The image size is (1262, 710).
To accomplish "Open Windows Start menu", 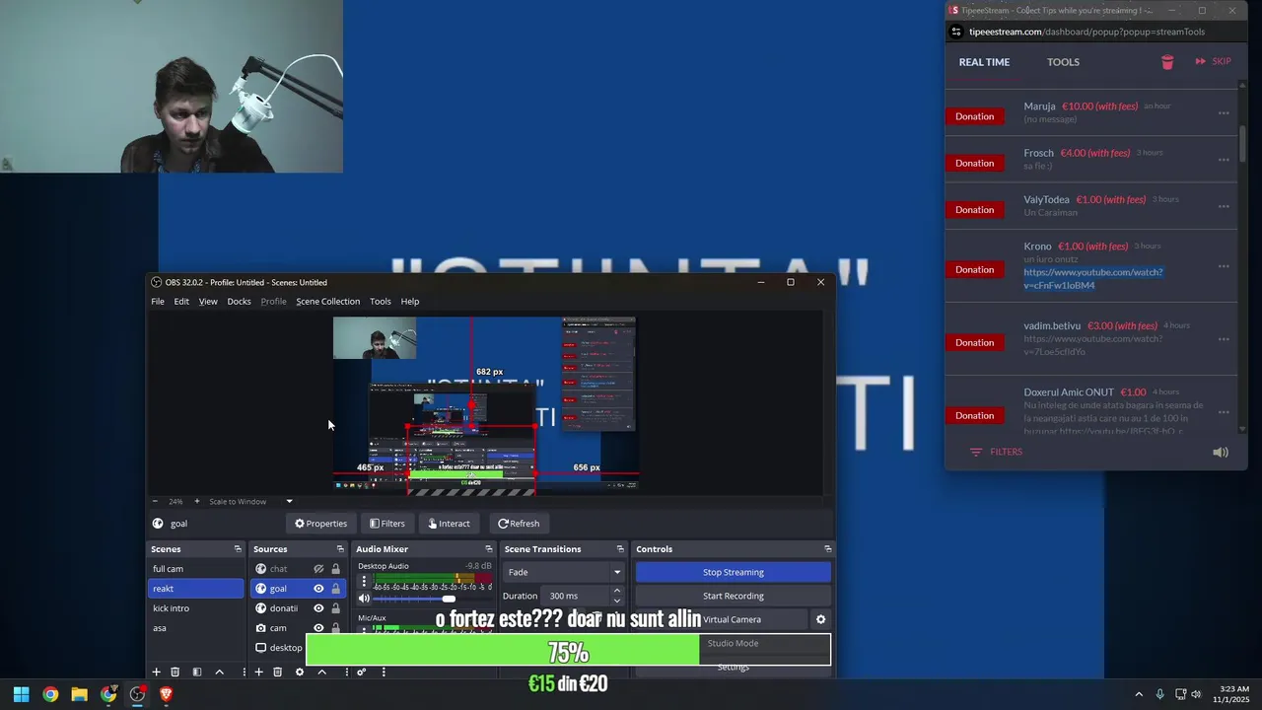I will pyautogui.click(x=21, y=694).
